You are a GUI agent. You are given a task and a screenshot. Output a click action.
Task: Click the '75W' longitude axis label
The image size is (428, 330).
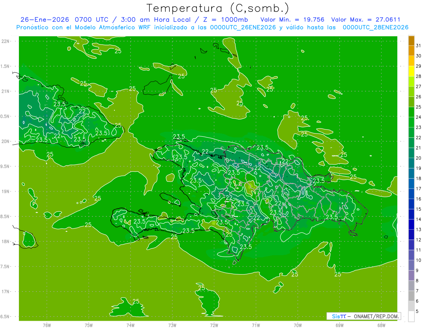[x=89, y=325]
